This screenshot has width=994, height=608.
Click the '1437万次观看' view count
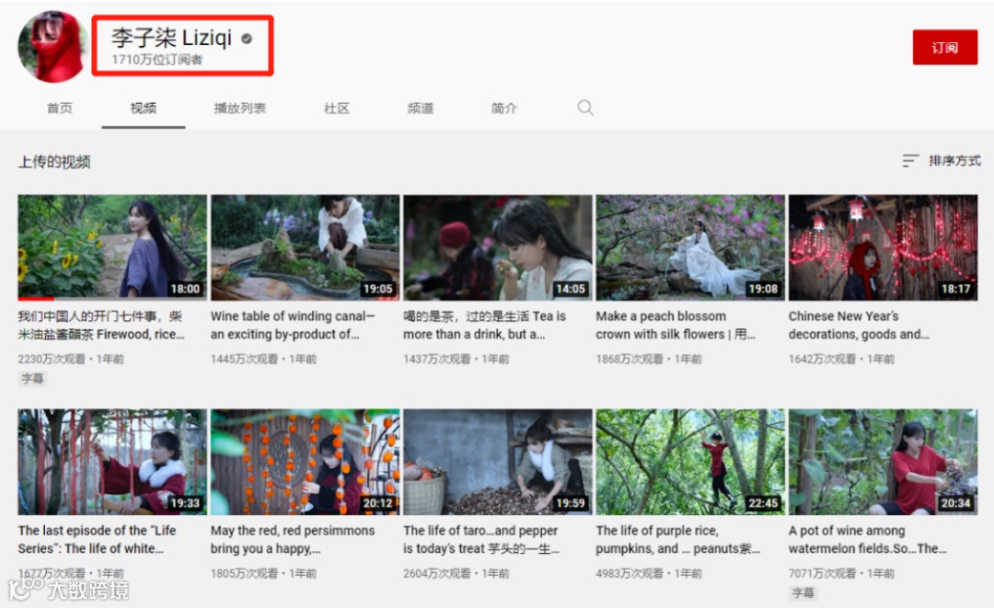[437, 359]
